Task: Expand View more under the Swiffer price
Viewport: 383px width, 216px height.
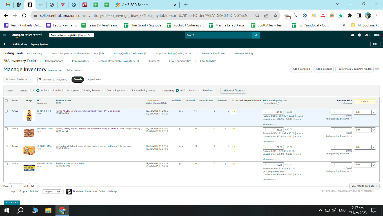Action: 270,179
